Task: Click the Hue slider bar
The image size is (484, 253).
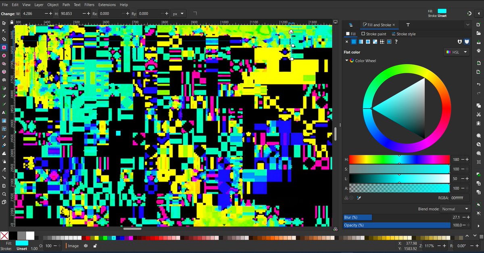Action: pyautogui.click(x=399, y=159)
